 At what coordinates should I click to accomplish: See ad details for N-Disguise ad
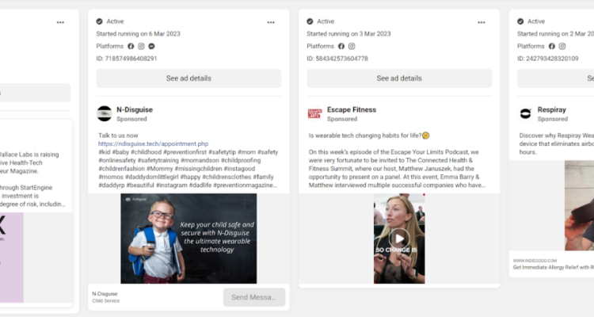(x=188, y=78)
